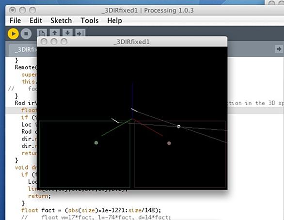Click the 'float fact = (abs(size)' code line
The image size is (284, 220).
(91, 210)
